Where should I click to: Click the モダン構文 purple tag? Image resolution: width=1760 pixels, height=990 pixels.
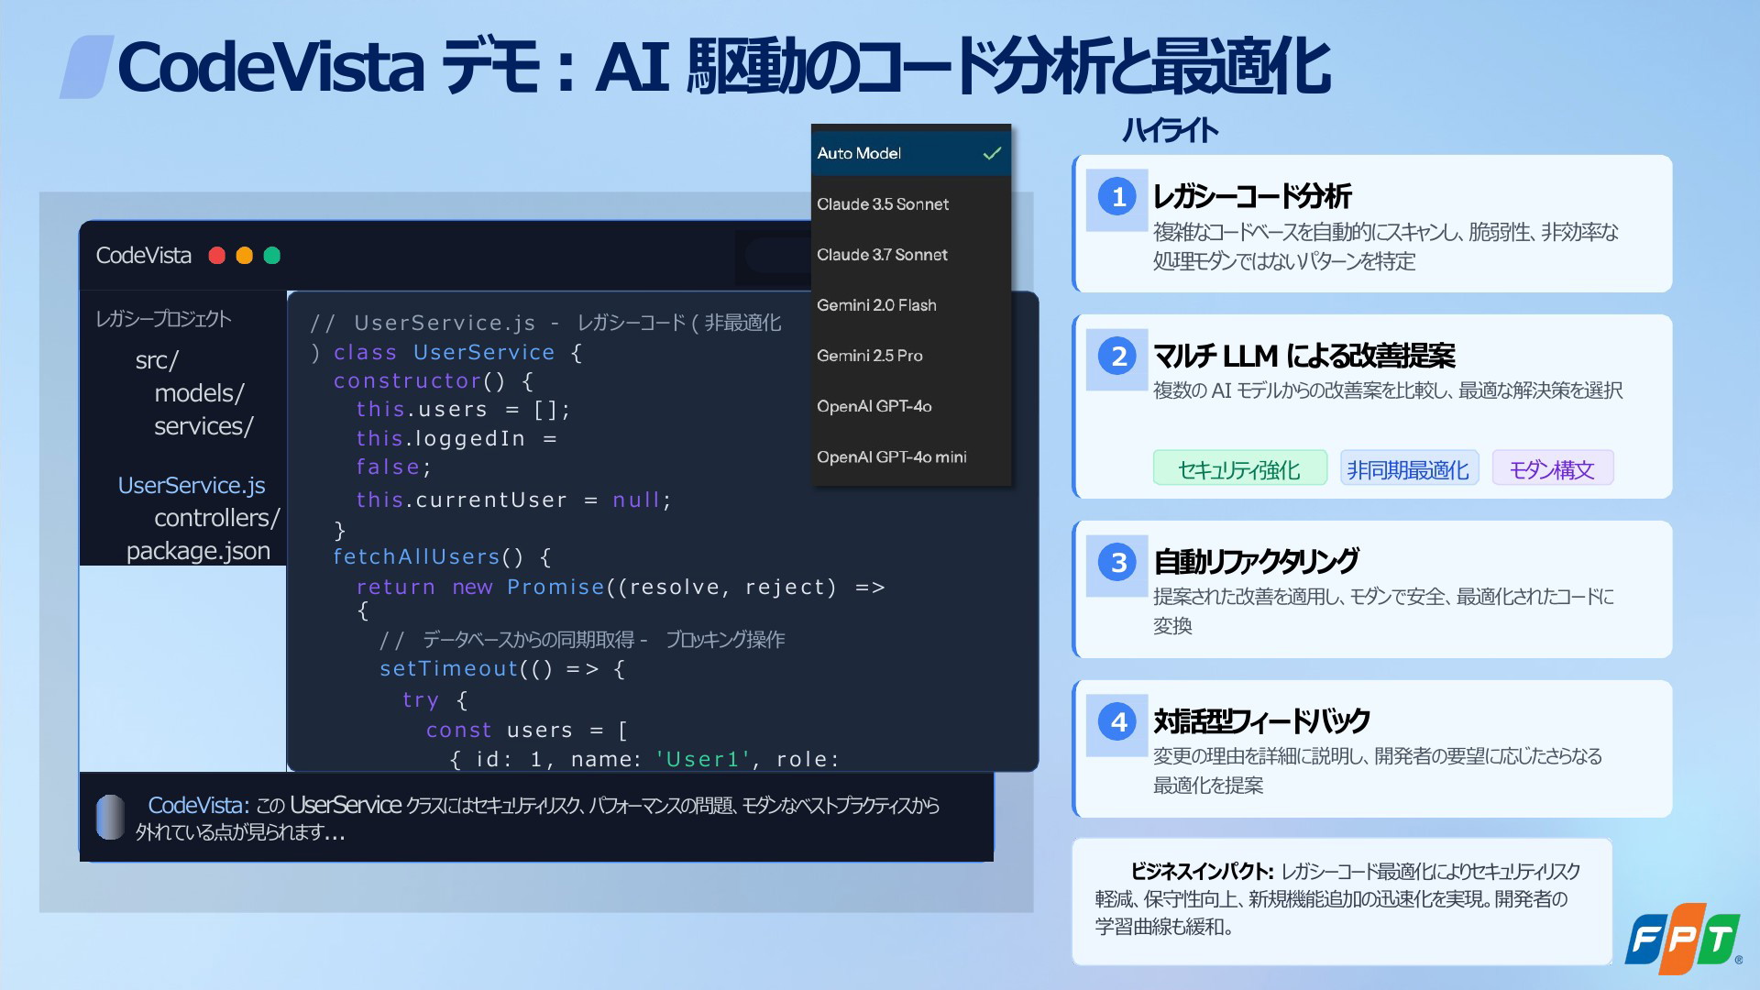1552,469
